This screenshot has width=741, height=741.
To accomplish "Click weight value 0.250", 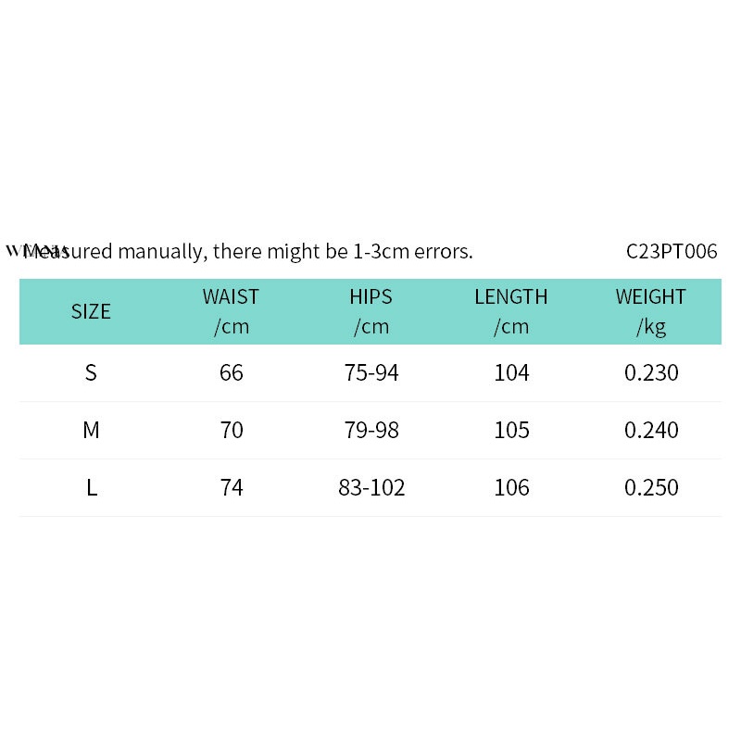I will click(x=651, y=488).
